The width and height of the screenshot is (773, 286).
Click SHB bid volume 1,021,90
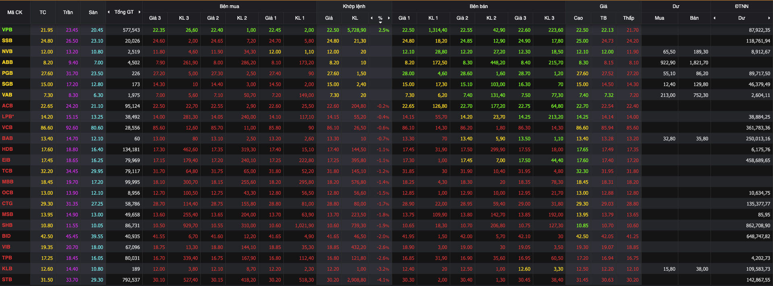pos(304,226)
